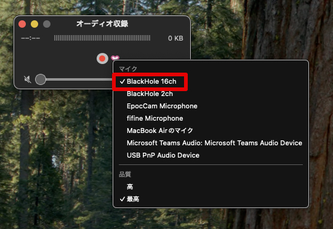Click the オーディオ収録 window title
The image size is (333, 229).
(x=102, y=24)
